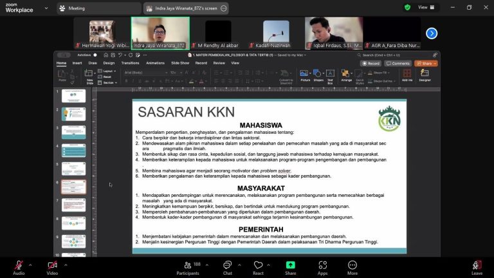This screenshot has width=494, height=278.
Task: Switch to the Design tab
Action: point(109,63)
